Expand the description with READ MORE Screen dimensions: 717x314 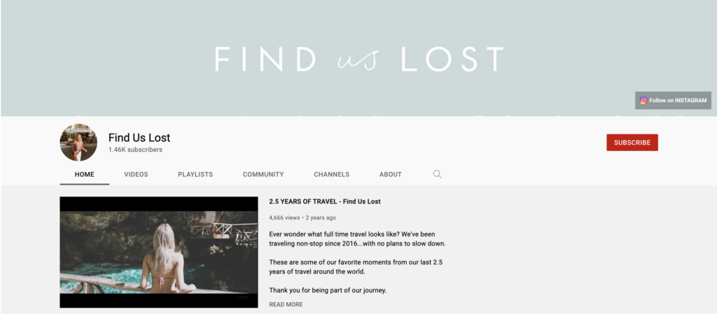[x=286, y=304]
